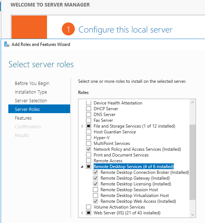205x223 pixels.
Task: Check Remote Desktop Virtualization Host
Action: 95,196
